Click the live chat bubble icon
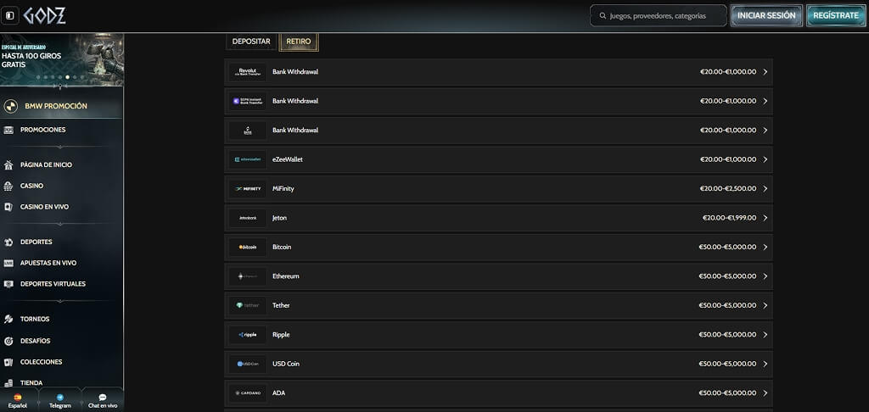This screenshot has width=869, height=412. [103, 397]
